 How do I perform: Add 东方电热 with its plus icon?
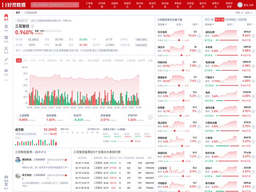point(199,36)
